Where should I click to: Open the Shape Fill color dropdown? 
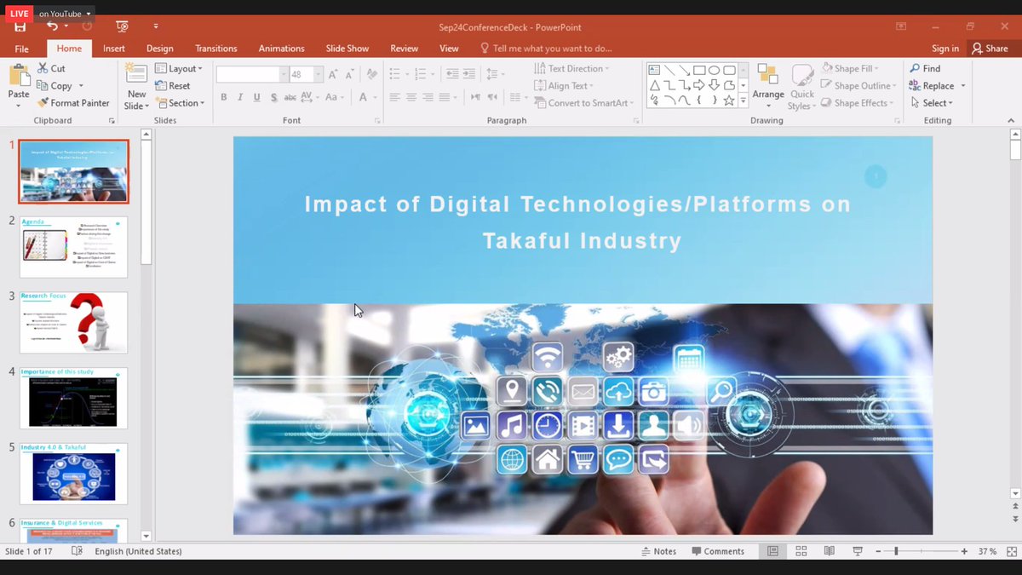click(x=850, y=68)
